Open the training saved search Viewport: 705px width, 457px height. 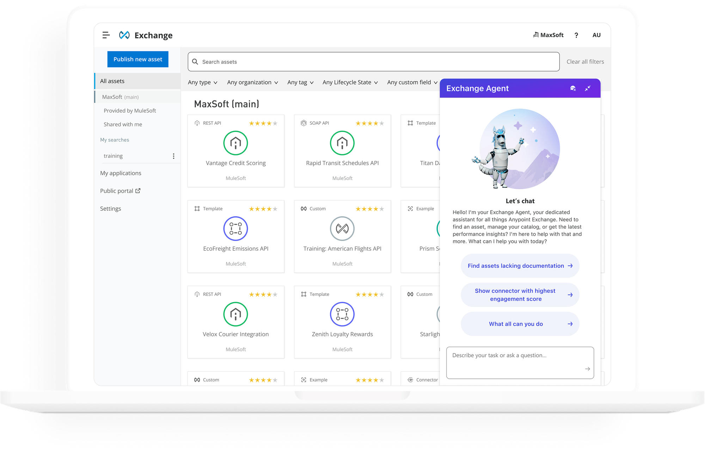(113, 156)
